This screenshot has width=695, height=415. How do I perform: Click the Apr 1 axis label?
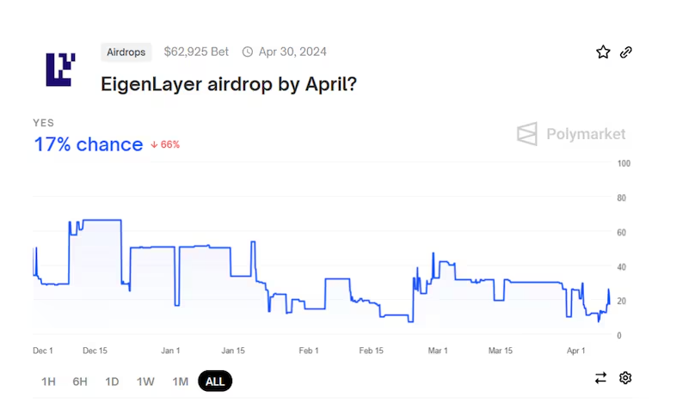click(x=575, y=351)
